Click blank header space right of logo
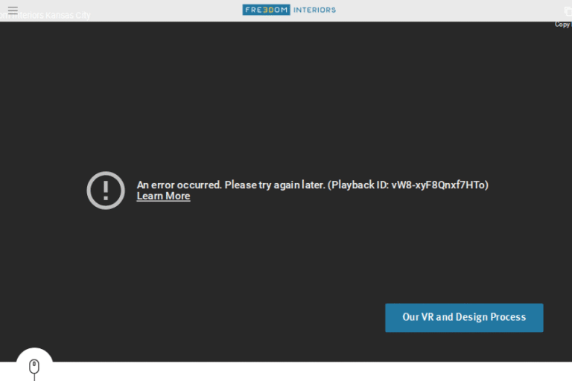572x381 pixels. click(447, 10)
